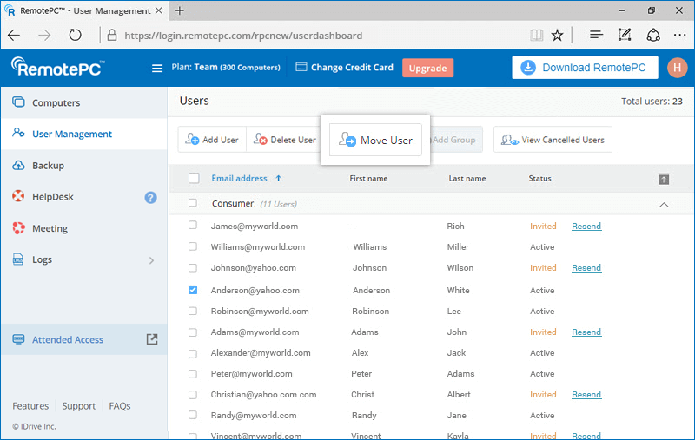Open HelpDesk in the sidebar
The image size is (695, 440).
point(84,196)
